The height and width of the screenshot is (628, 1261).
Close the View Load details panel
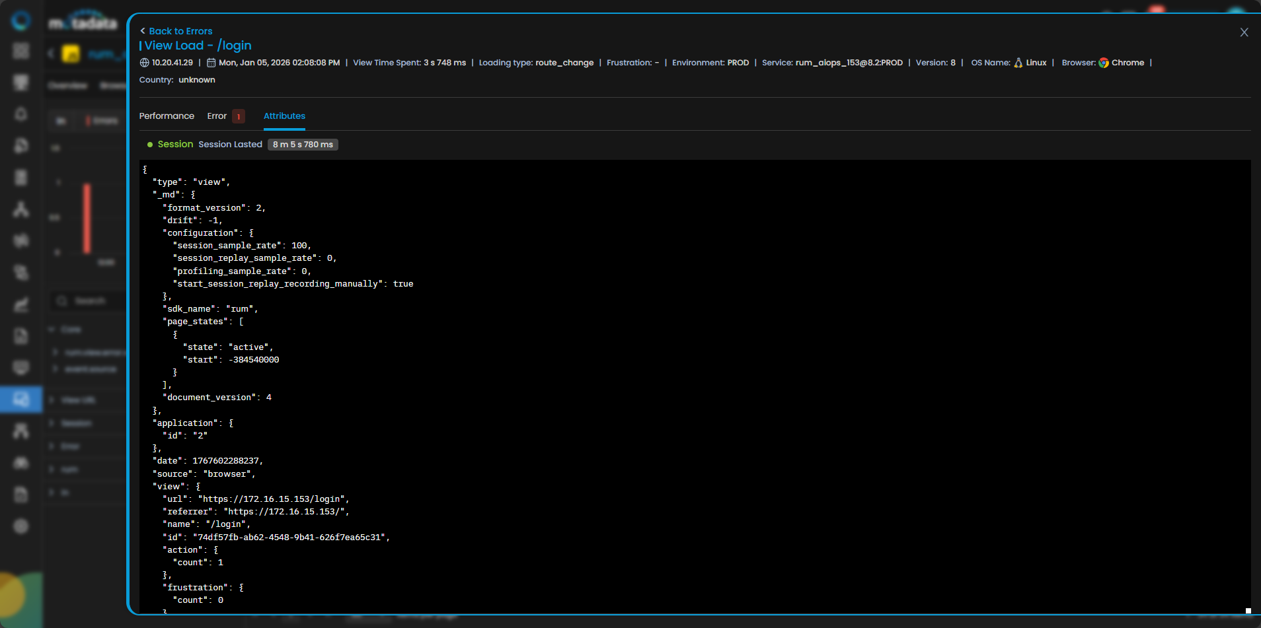point(1244,32)
